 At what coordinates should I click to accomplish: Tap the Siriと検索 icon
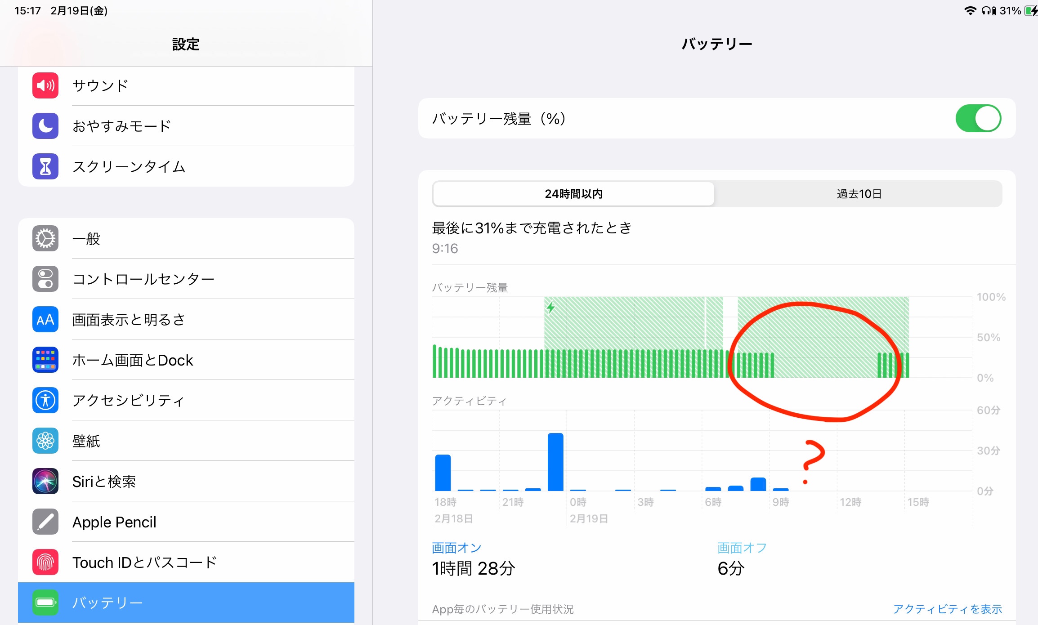pos(45,481)
